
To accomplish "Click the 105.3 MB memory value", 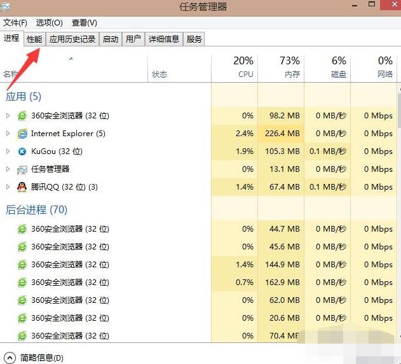I will click(x=282, y=151).
